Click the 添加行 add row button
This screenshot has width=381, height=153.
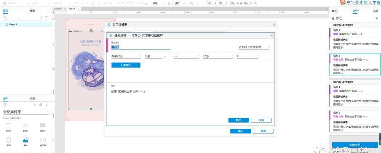(x=126, y=65)
